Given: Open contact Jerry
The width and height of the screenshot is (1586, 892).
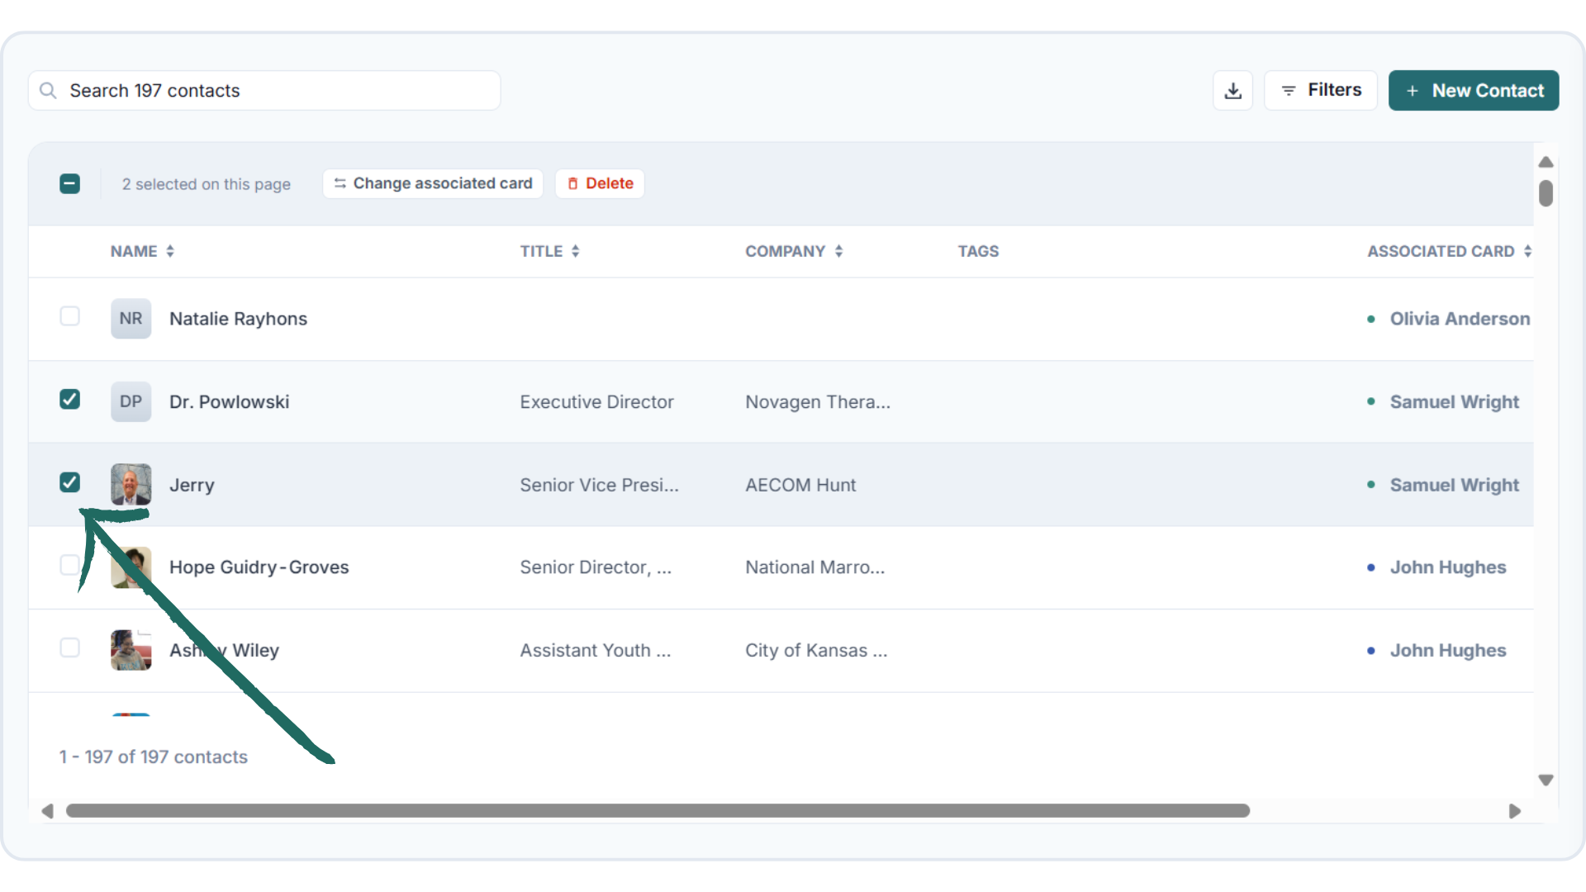Looking at the screenshot, I should (192, 485).
